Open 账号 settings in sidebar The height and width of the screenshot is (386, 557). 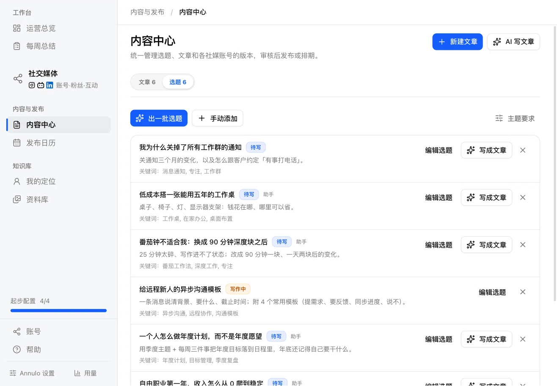click(x=58, y=331)
